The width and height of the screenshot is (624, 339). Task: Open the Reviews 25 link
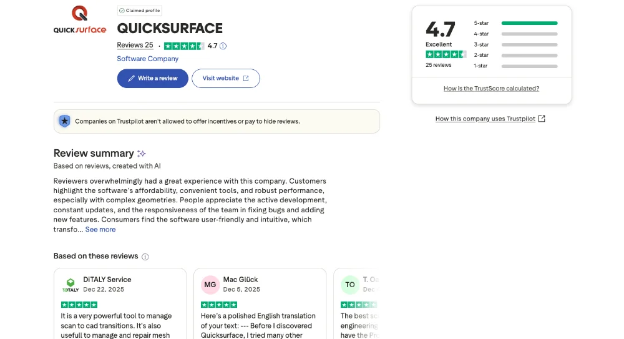tap(135, 45)
